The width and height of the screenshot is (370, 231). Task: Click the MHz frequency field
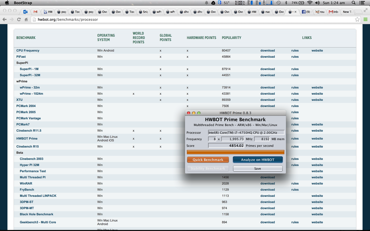click(233, 139)
